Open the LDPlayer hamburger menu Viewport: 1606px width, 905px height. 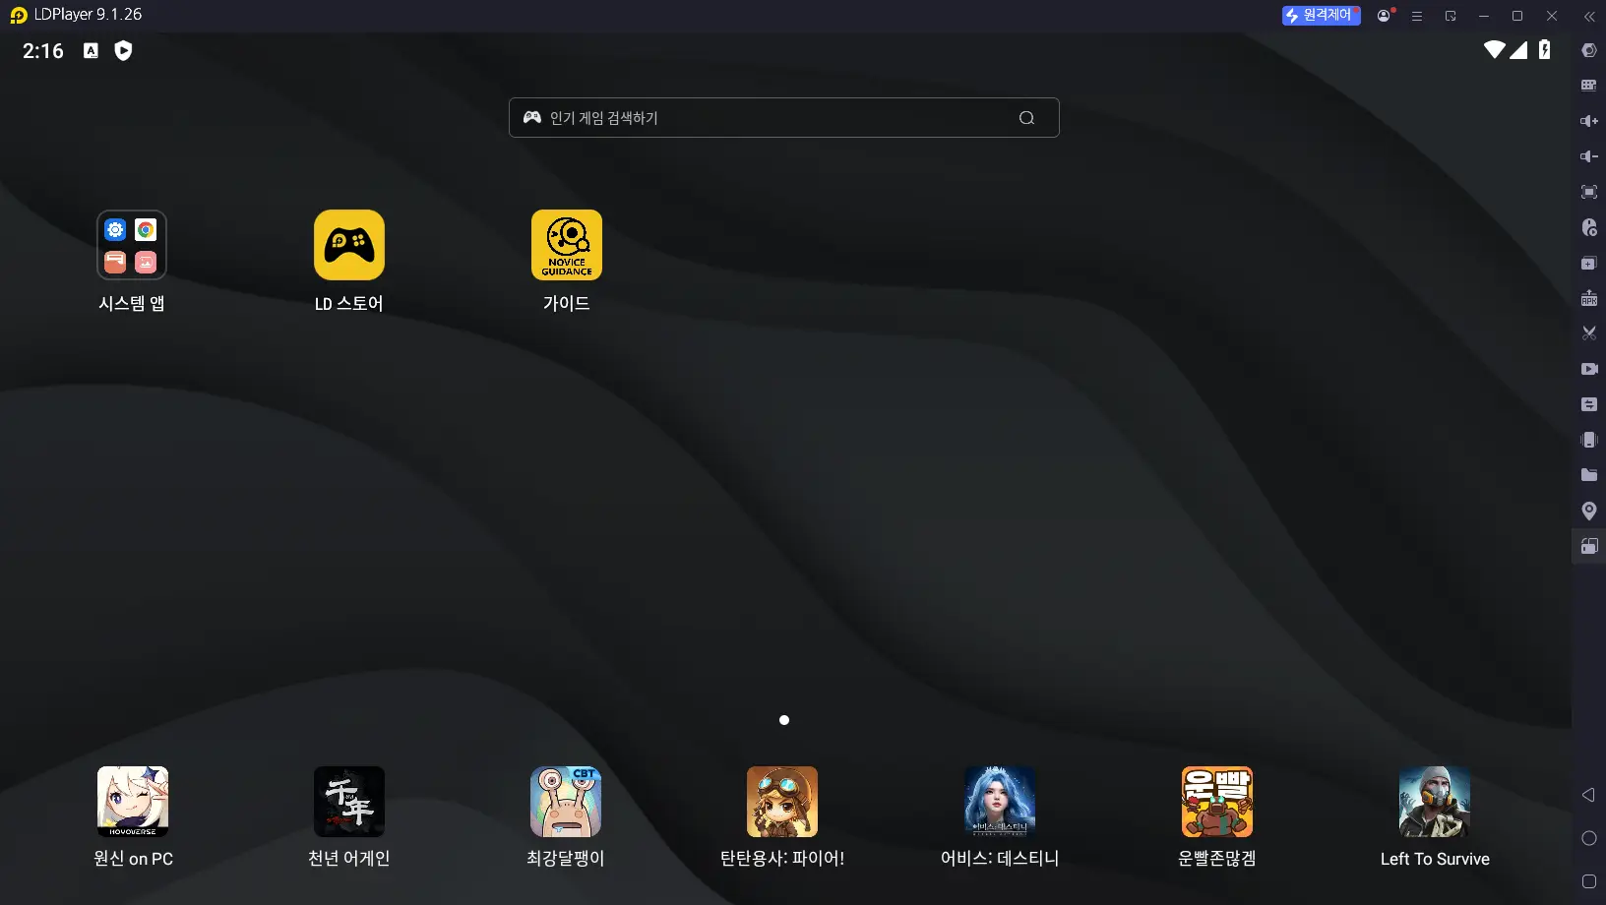pyautogui.click(x=1417, y=16)
